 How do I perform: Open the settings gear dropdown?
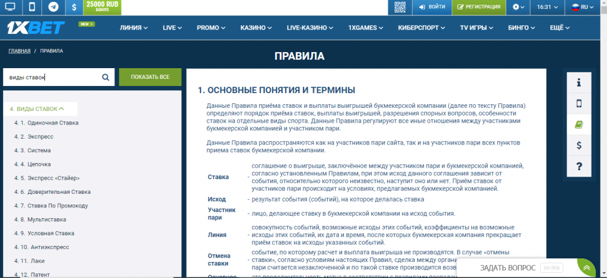click(519, 7)
